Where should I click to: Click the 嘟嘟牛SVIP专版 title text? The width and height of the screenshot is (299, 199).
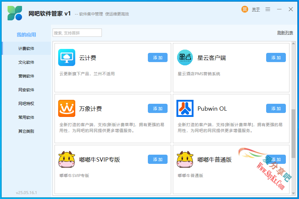click(x=100, y=160)
